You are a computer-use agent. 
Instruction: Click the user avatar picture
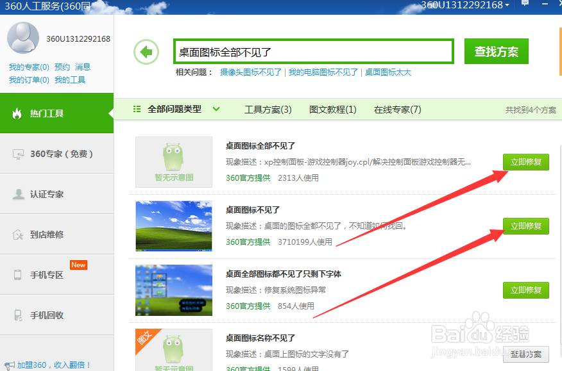tap(23, 38)
